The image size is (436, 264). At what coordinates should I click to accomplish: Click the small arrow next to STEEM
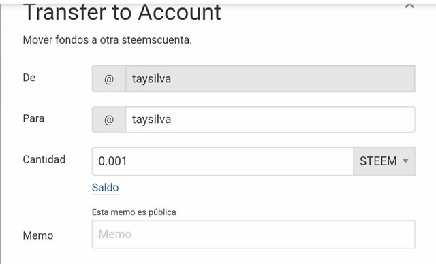pyautogui.click(x=406, y=161)
